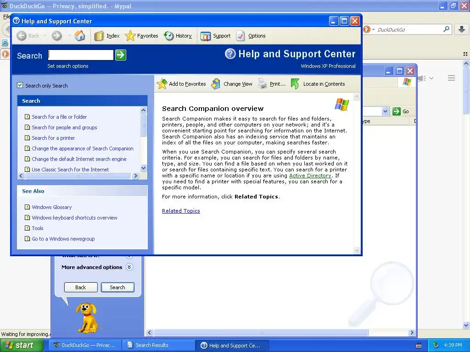This screenshot has width=470, height=352.
Task: Focus the Help search text field
Action: pos(81,55)
